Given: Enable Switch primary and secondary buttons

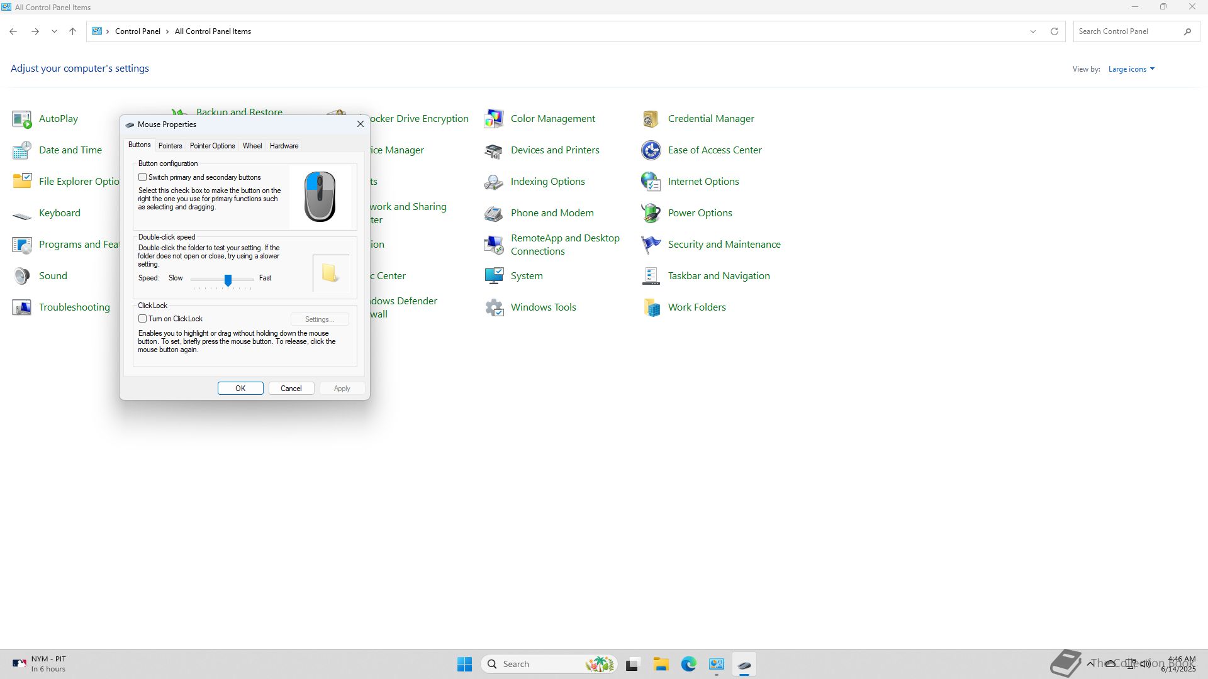Looking at the screenshot, I should click(143, 177).
